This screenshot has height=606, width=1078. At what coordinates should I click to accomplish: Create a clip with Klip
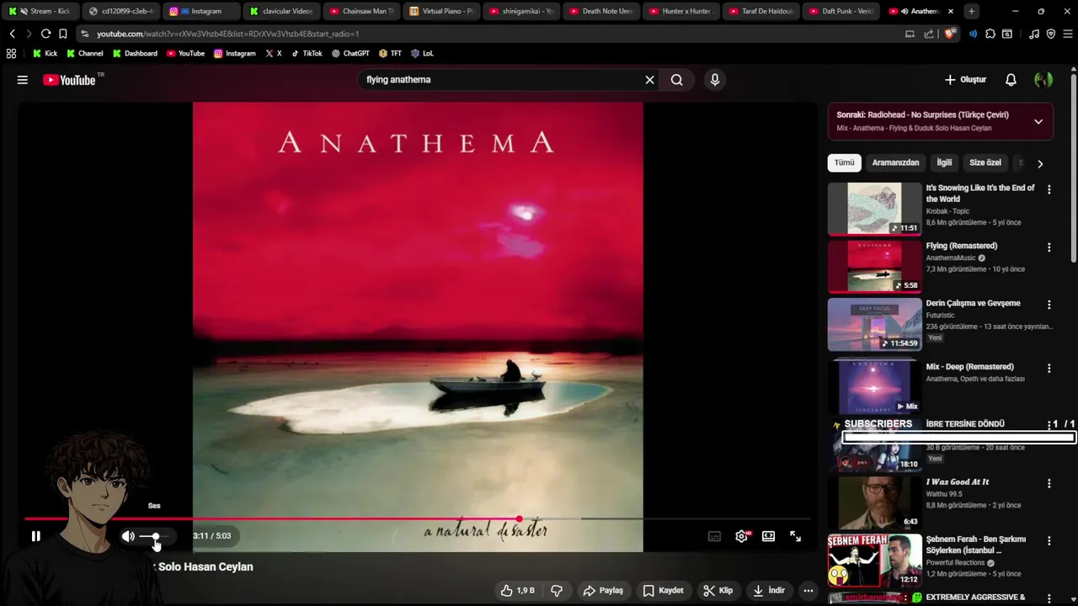pos(718,590)
